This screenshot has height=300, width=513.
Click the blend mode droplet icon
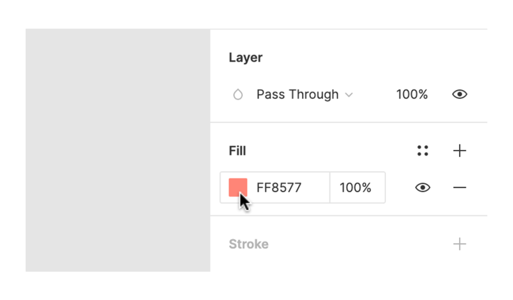[238, 94]
